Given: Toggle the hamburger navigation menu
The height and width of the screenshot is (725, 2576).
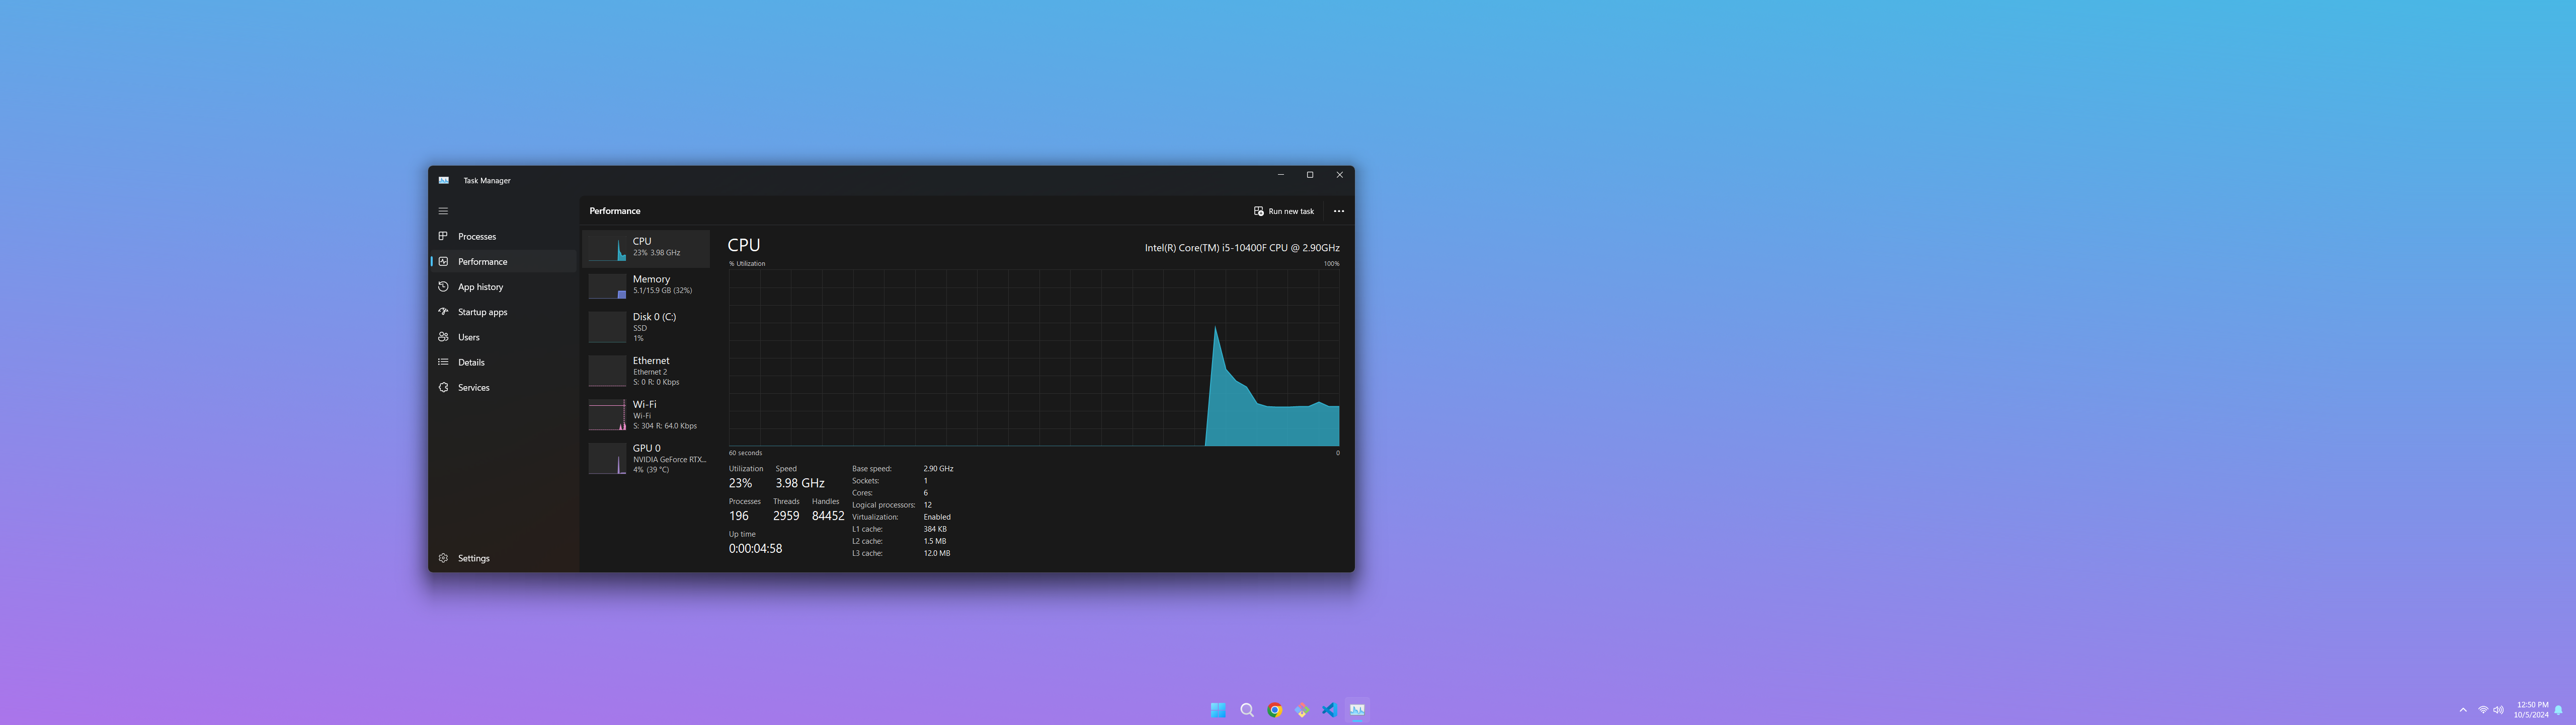Looking at the screenshot, I should pyautogui.click(x=443, y=211).
